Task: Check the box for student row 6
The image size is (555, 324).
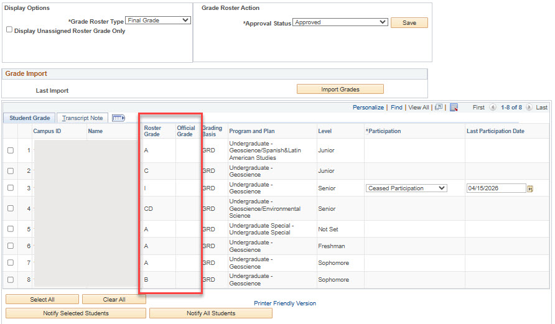Action: (11, 246)
